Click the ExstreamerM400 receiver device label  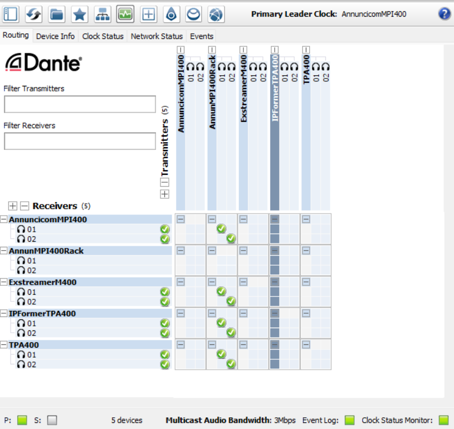(x=42, y=282)
